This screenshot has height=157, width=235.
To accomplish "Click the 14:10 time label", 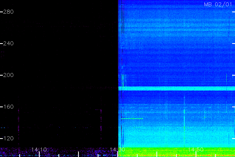I will 39,150.
